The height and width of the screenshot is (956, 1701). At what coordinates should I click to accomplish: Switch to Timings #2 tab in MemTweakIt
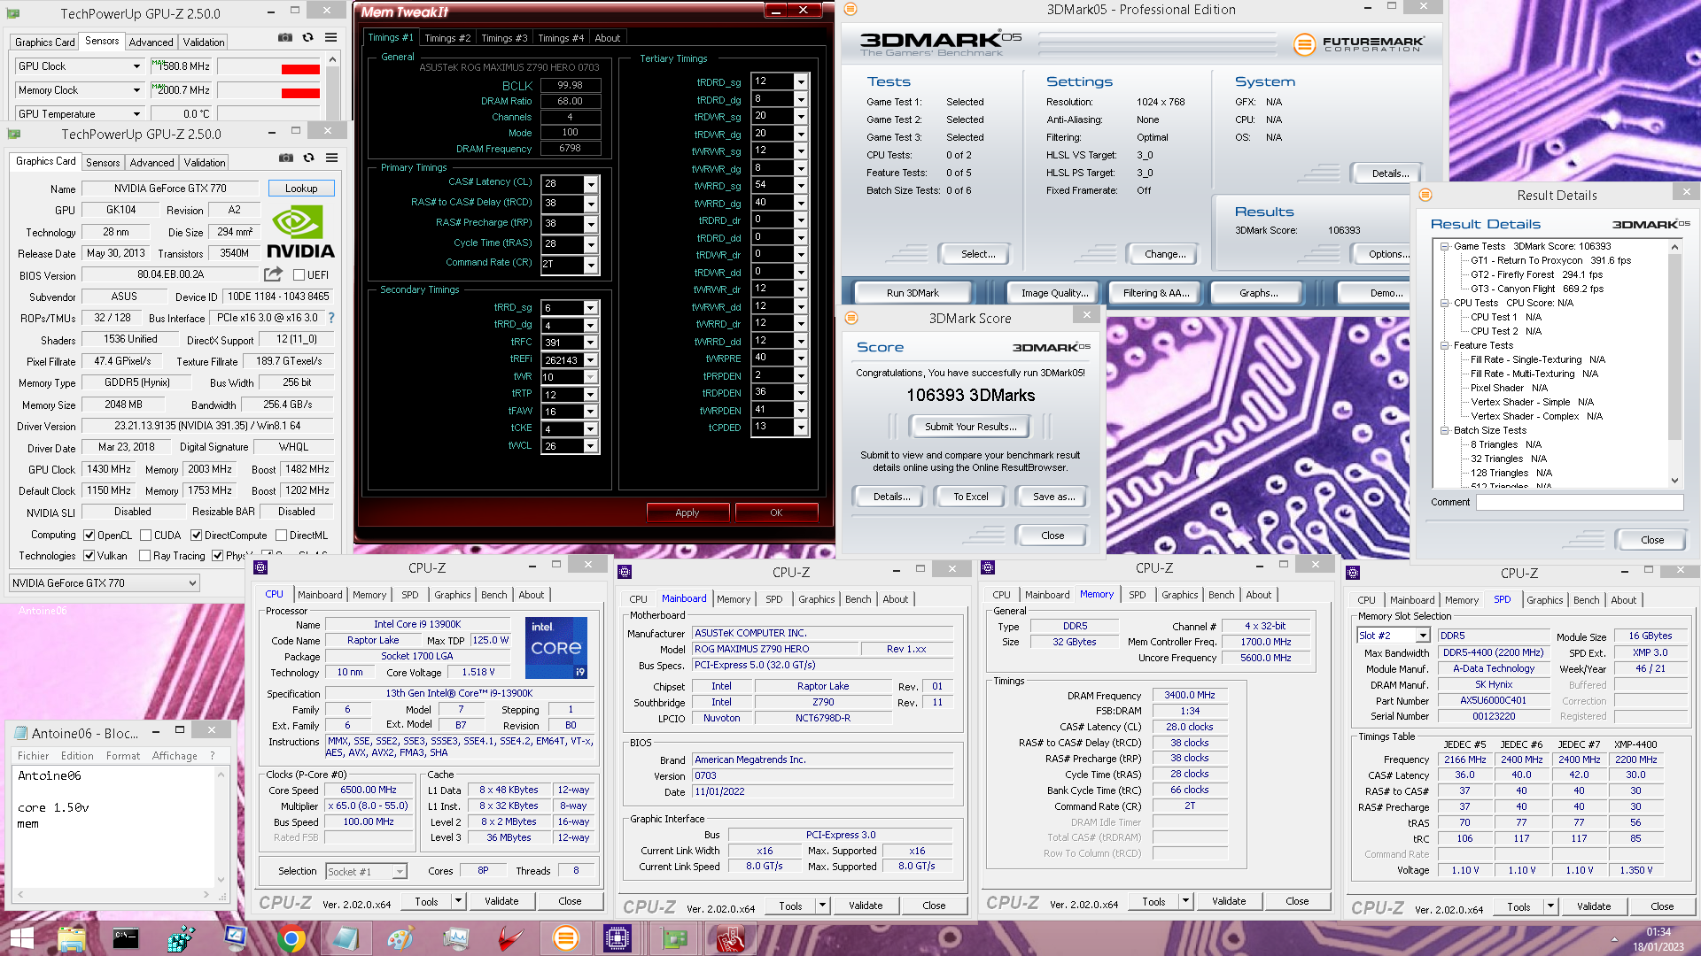pyautogui.click(x=447, y=38)
